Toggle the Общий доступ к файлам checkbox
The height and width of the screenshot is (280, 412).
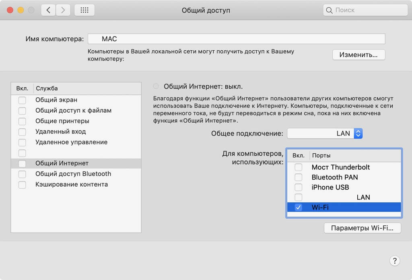click(x=22, y=111)
